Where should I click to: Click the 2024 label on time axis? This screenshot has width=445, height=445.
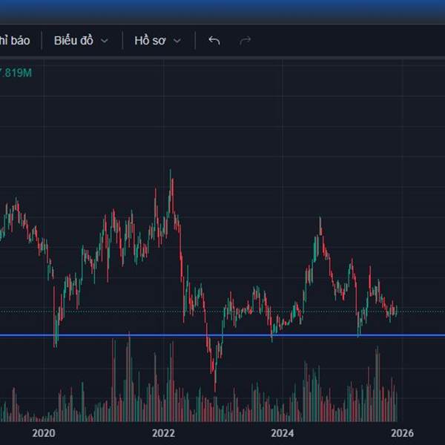click(283, 433)
